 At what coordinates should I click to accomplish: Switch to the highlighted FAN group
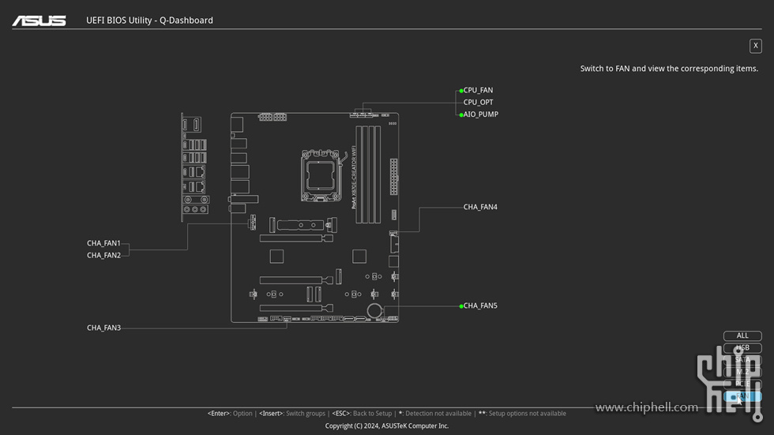[x=742, y=396]
